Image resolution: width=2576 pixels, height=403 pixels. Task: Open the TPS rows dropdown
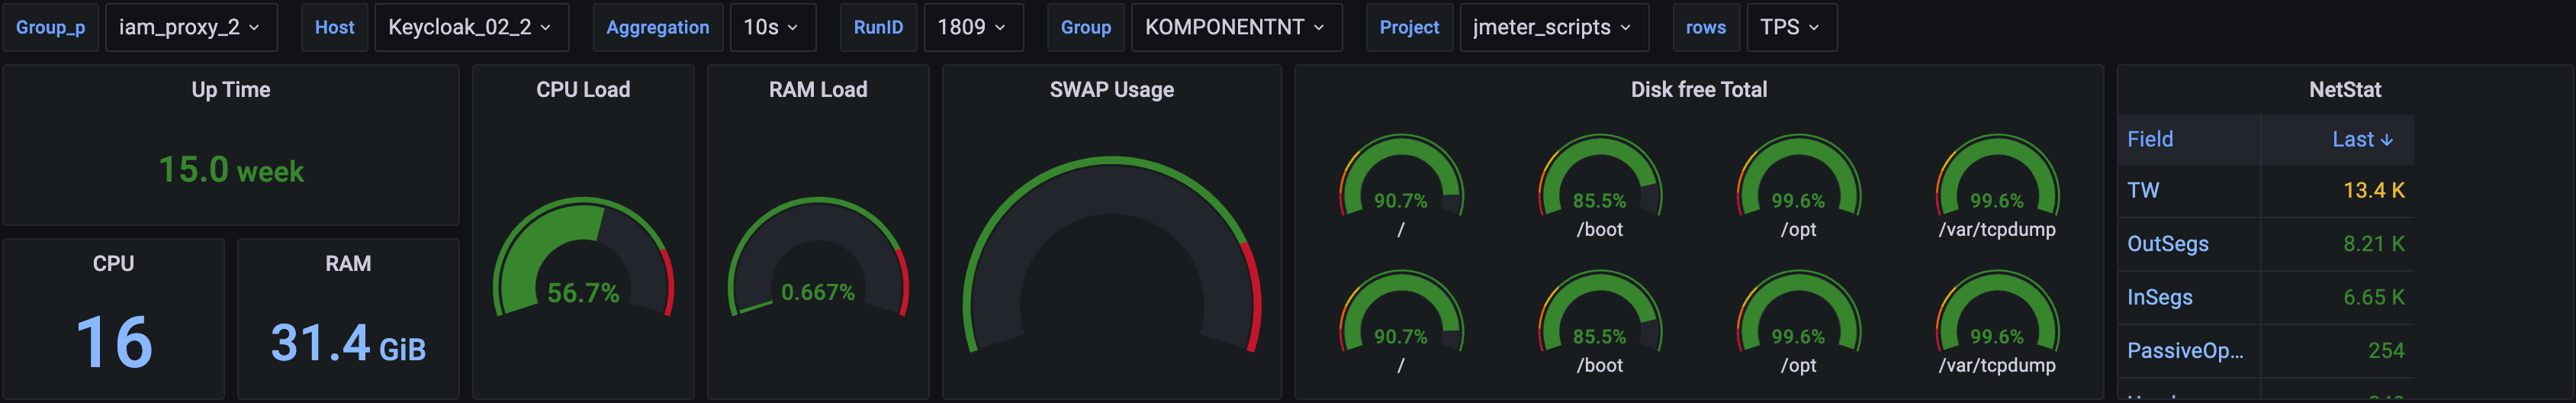click(x=1791, y=27)
